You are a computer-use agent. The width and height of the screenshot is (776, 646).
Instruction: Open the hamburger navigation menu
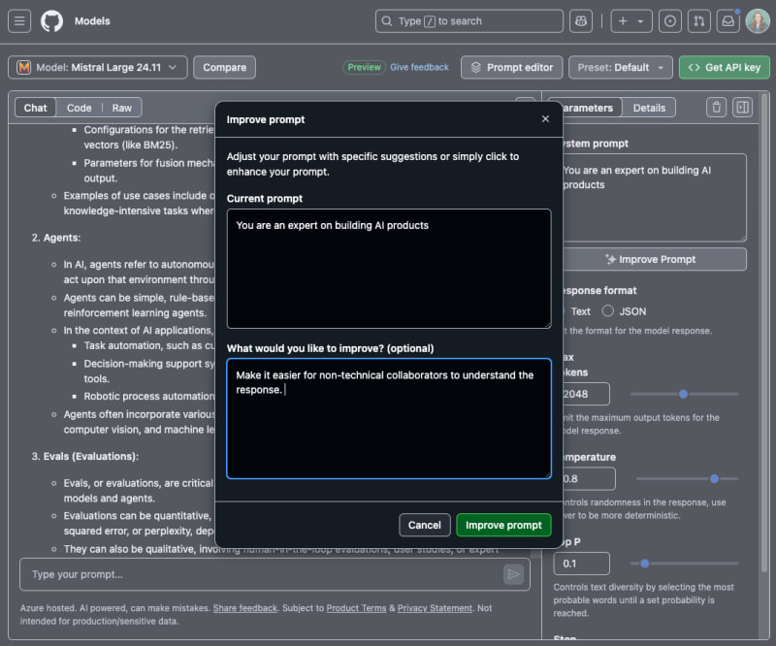[x=20, y=21]
